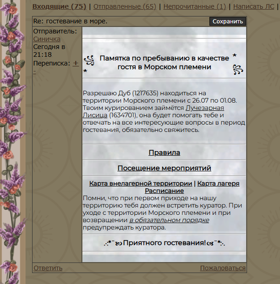Click the left swirl ornament by the heading
The width and height of the screenshot is (280, 284).
click(89, 60)
